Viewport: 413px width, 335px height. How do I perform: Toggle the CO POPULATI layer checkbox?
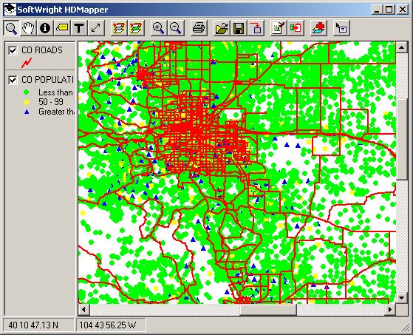click(x=13, y=80)
